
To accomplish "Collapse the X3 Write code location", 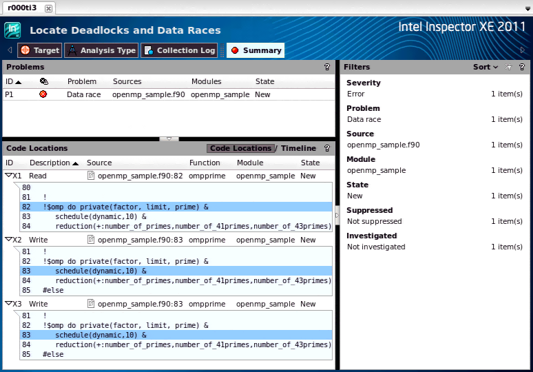I will pos(8,304).
